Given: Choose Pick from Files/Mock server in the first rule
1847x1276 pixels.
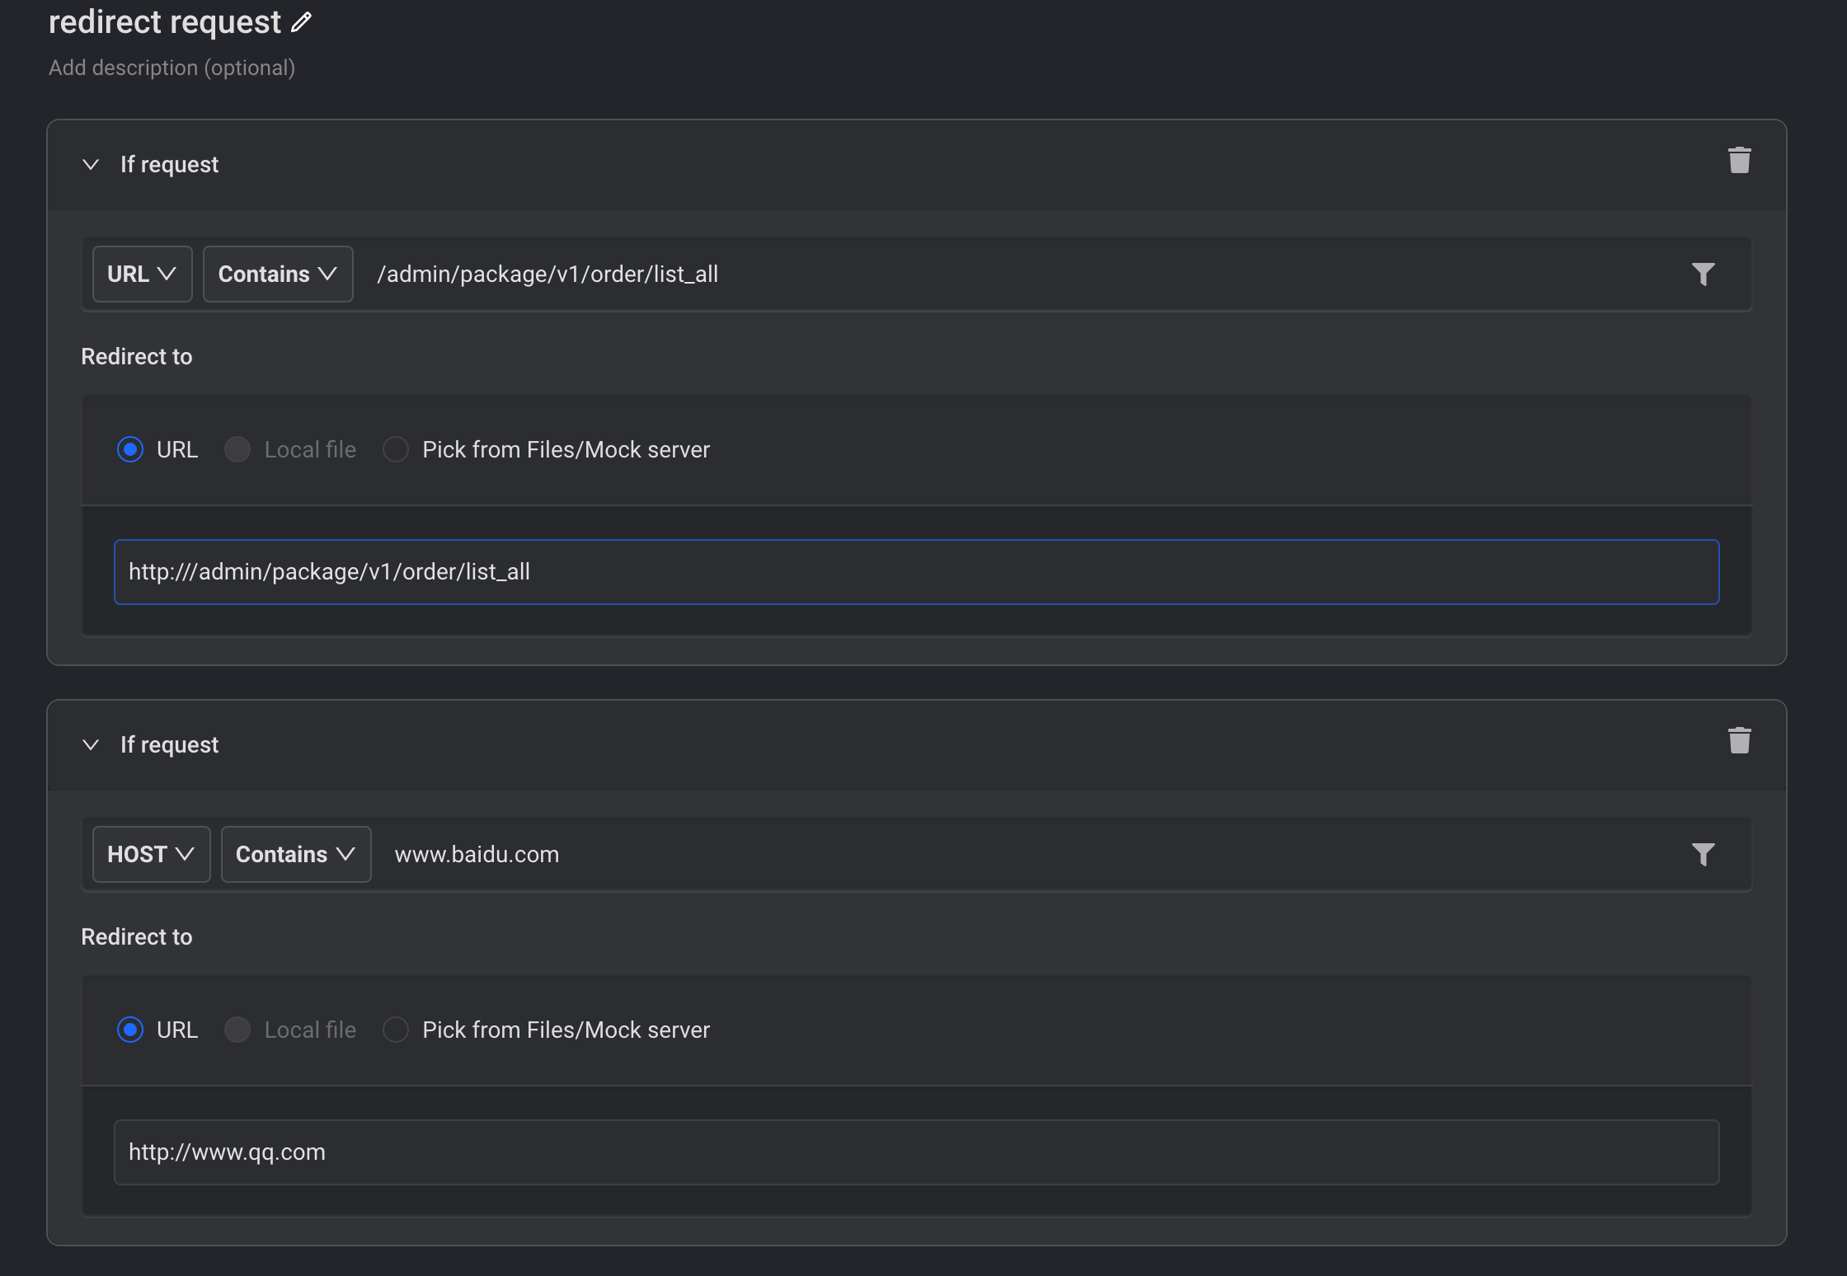Looking at the screenshot, I should [x=396, y=449].
